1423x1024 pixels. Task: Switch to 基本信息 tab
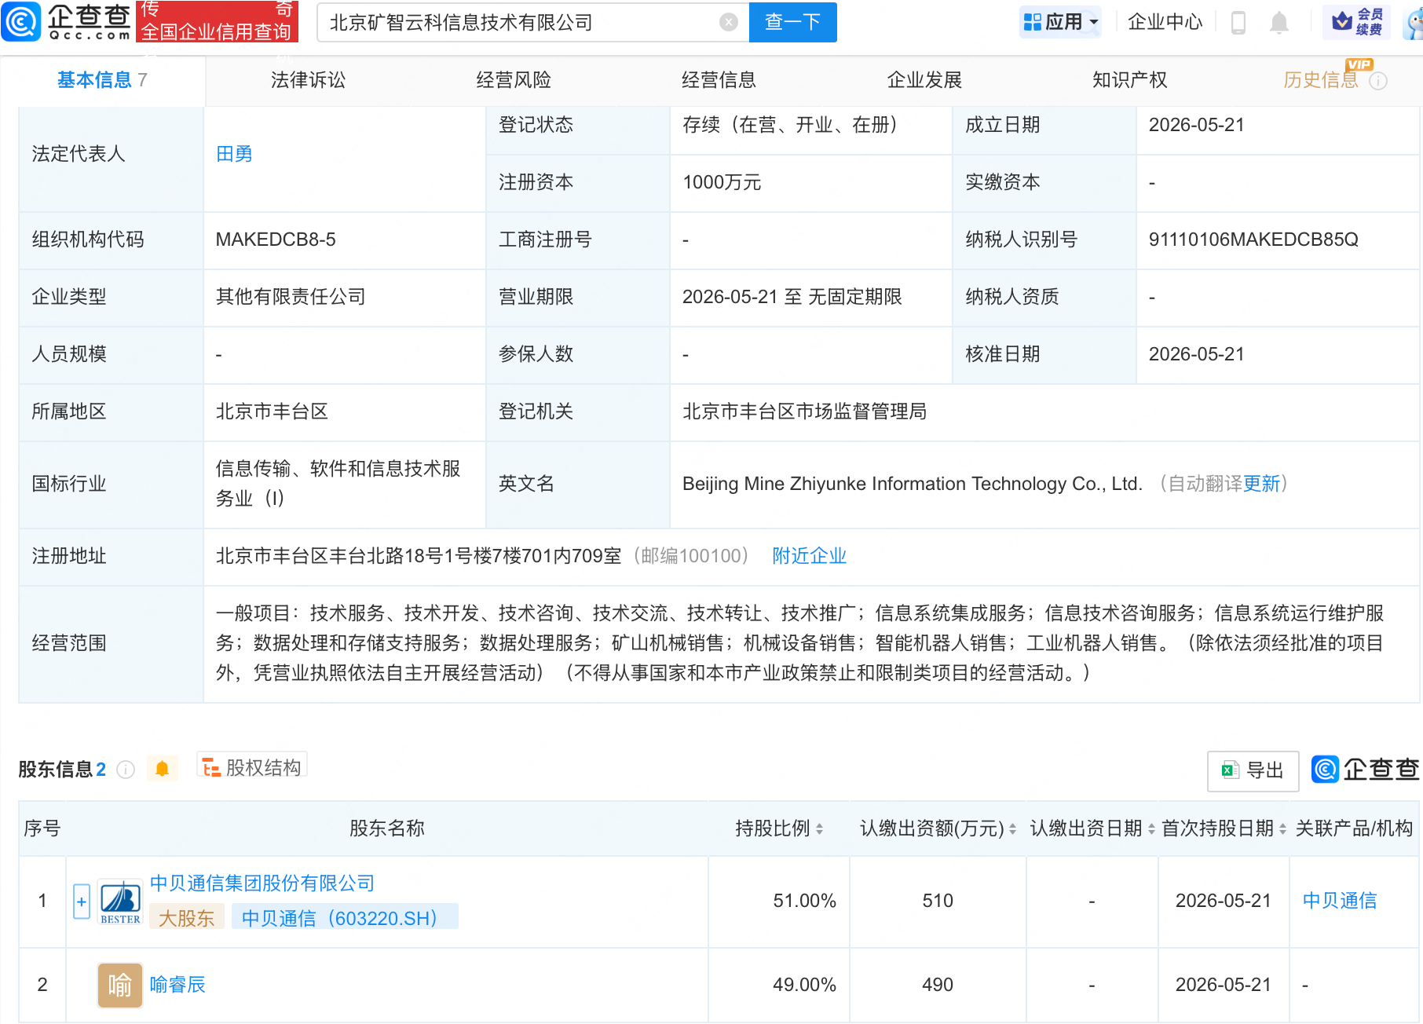(x=102, y=80)
